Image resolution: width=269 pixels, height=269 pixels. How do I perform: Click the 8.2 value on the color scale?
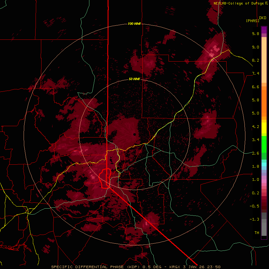pos(256,60)
